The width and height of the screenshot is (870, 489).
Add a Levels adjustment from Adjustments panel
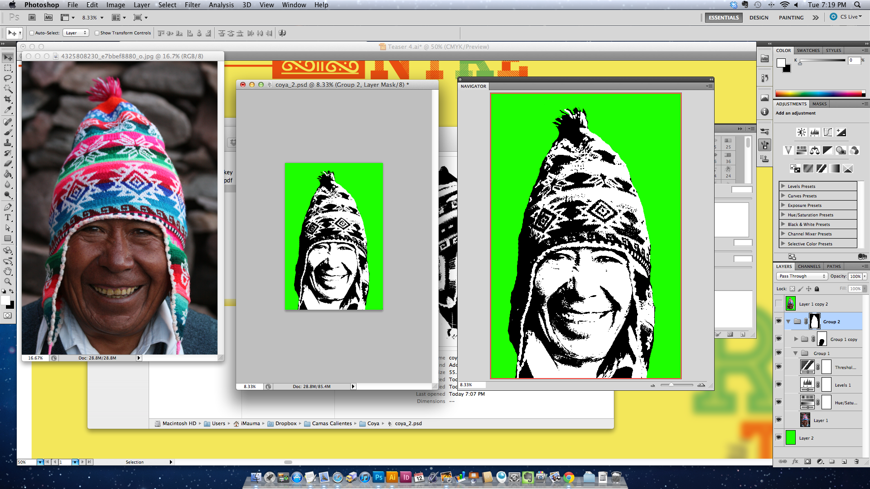click(815, 132)
